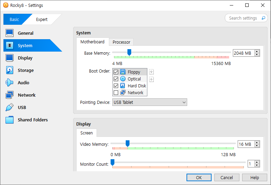Click the USB plug icon in sidebar
Screen dimensions: 271x185
[x=9, y=107]
